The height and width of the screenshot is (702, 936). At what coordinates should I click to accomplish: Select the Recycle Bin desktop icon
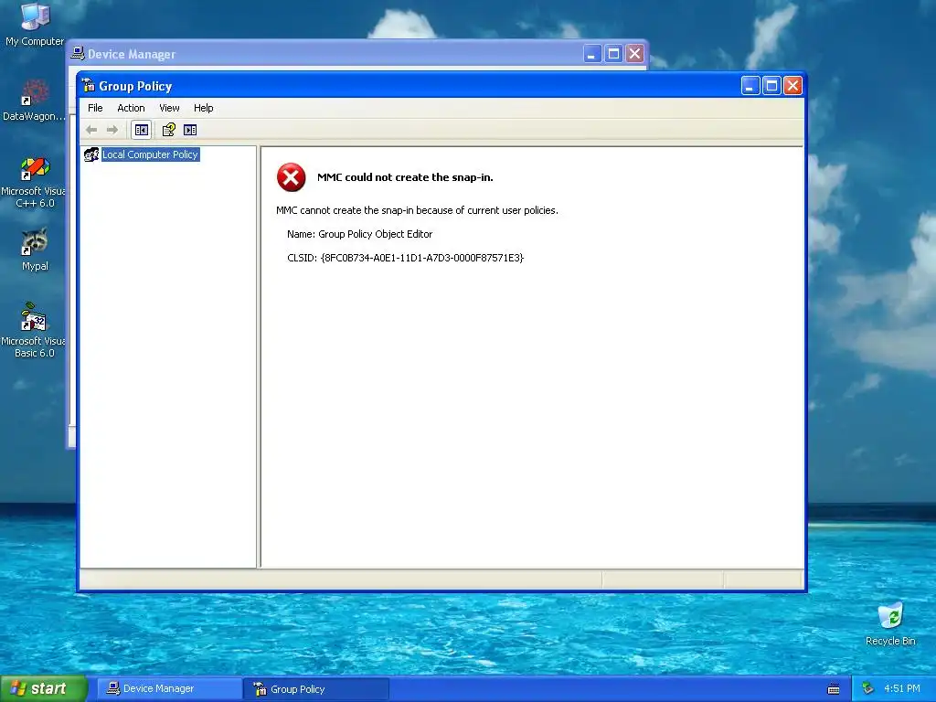tap(890, 624)
